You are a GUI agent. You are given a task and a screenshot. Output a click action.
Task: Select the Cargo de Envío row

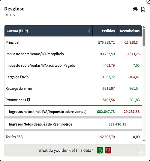(73, 77)
